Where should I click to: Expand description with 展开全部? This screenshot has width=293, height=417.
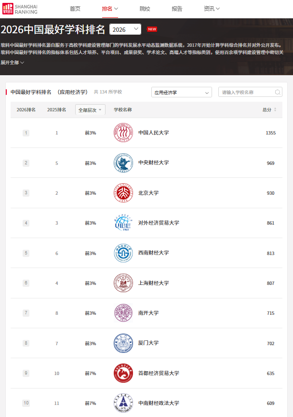click(13, 63)
